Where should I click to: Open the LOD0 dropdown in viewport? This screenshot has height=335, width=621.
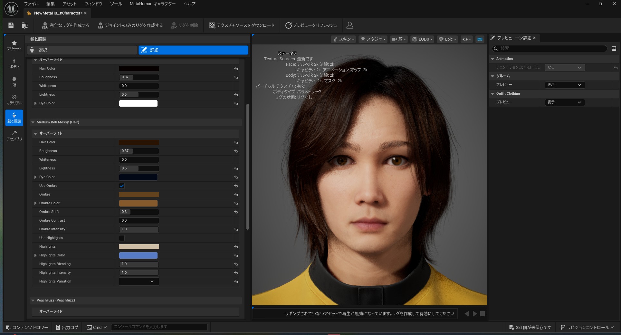(x=422, y=39)
